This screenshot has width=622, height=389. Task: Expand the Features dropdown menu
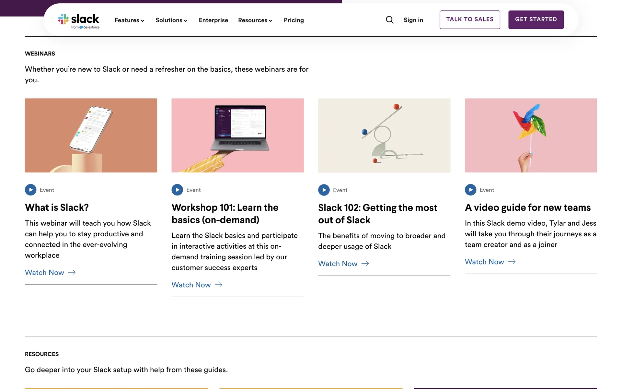129,20
